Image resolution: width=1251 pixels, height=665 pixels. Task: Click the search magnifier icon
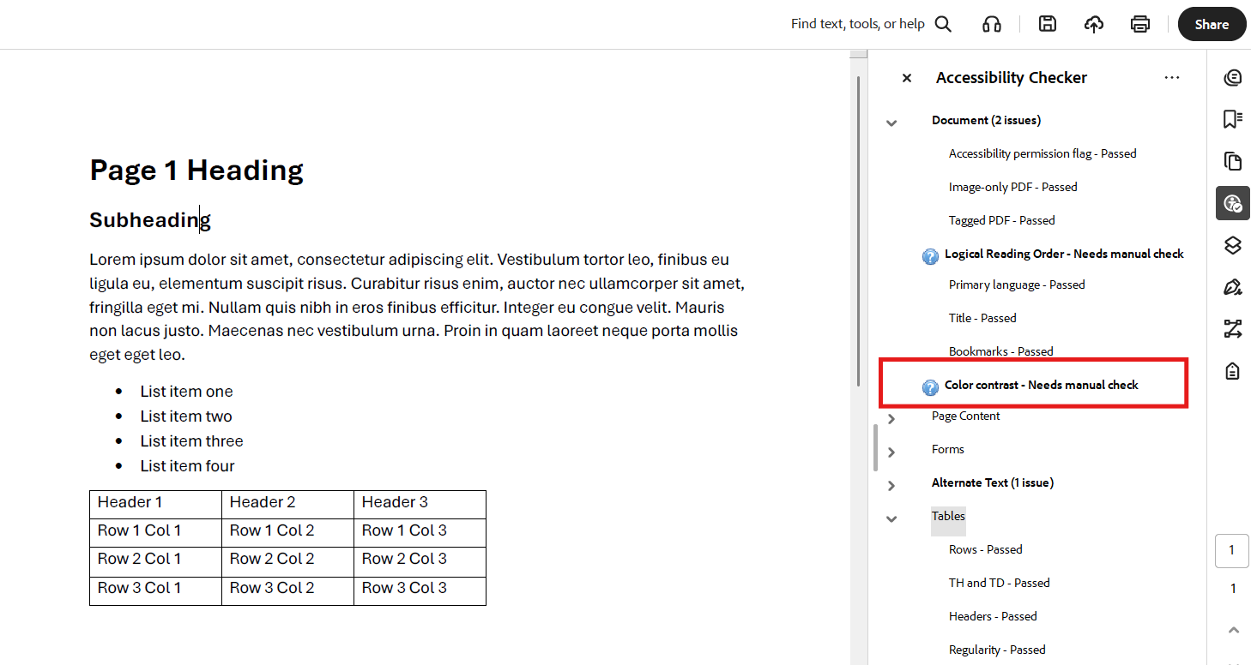(x=943, y=24)
